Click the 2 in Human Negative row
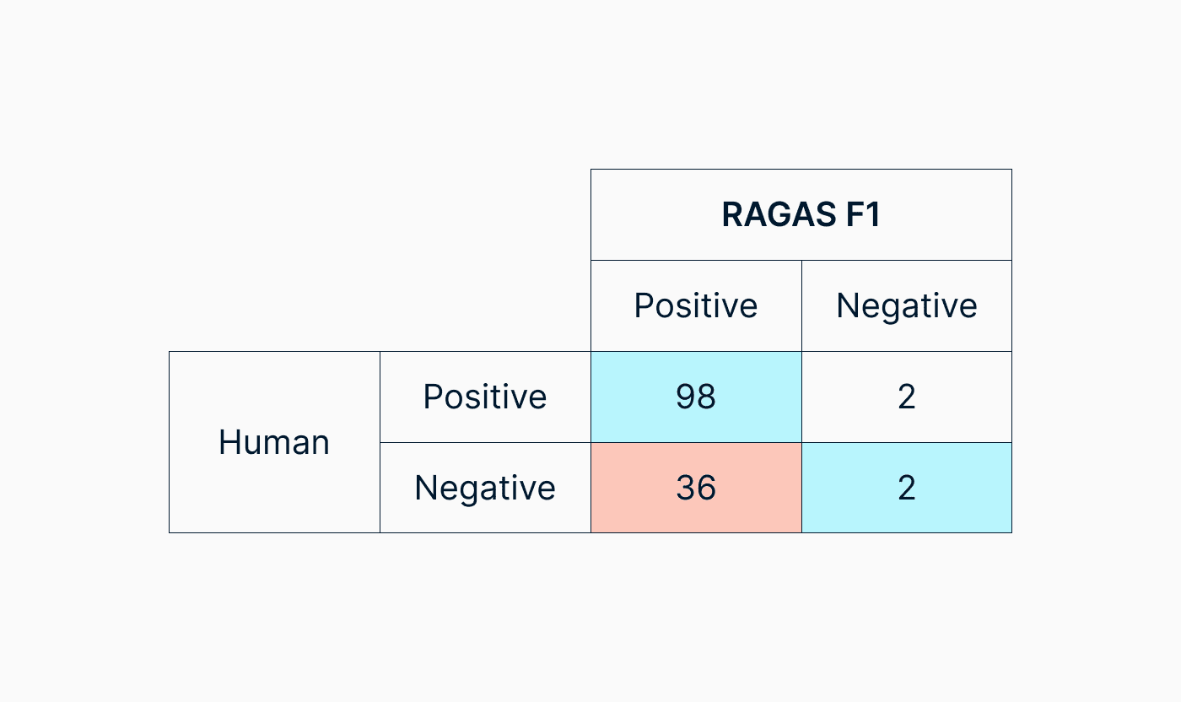The height and width of the screenshot is (702, 1181). (907, 488)
